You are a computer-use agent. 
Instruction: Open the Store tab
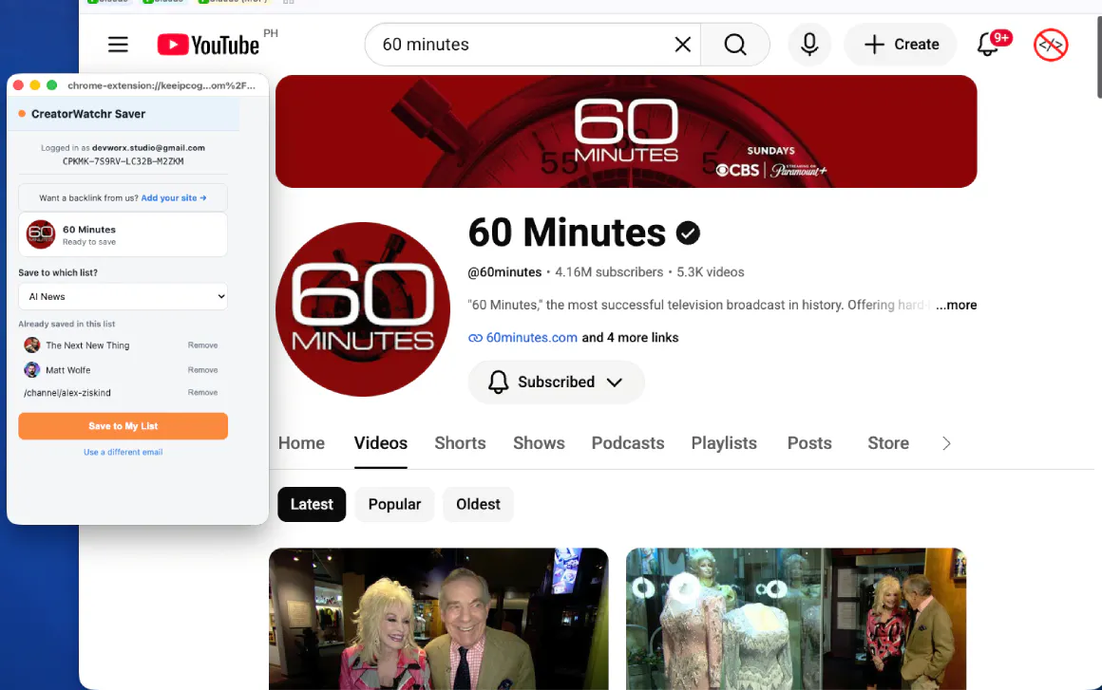(888, 443)
